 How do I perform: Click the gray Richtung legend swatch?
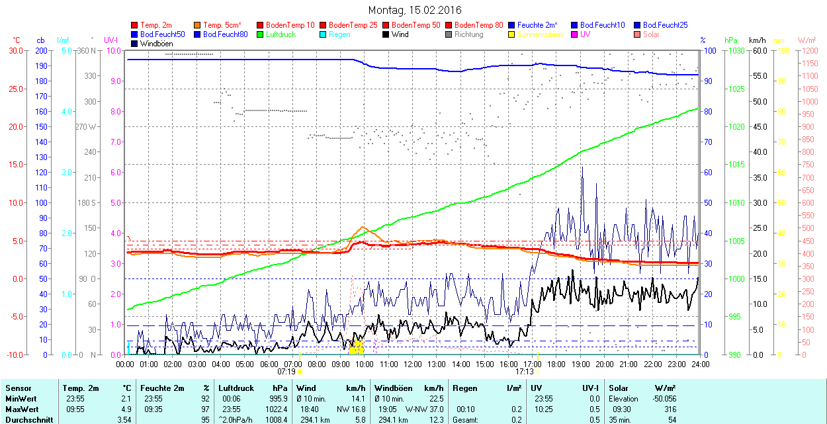449,34
